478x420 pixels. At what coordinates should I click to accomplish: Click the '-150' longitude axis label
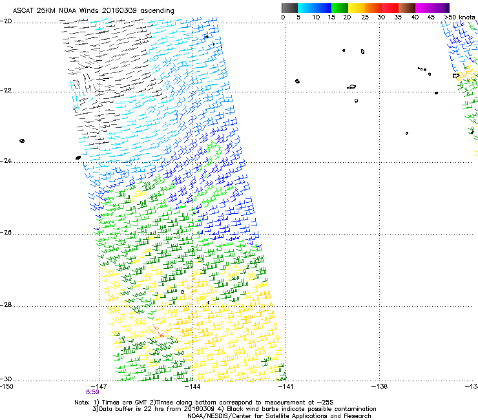[x=6, y=386]
